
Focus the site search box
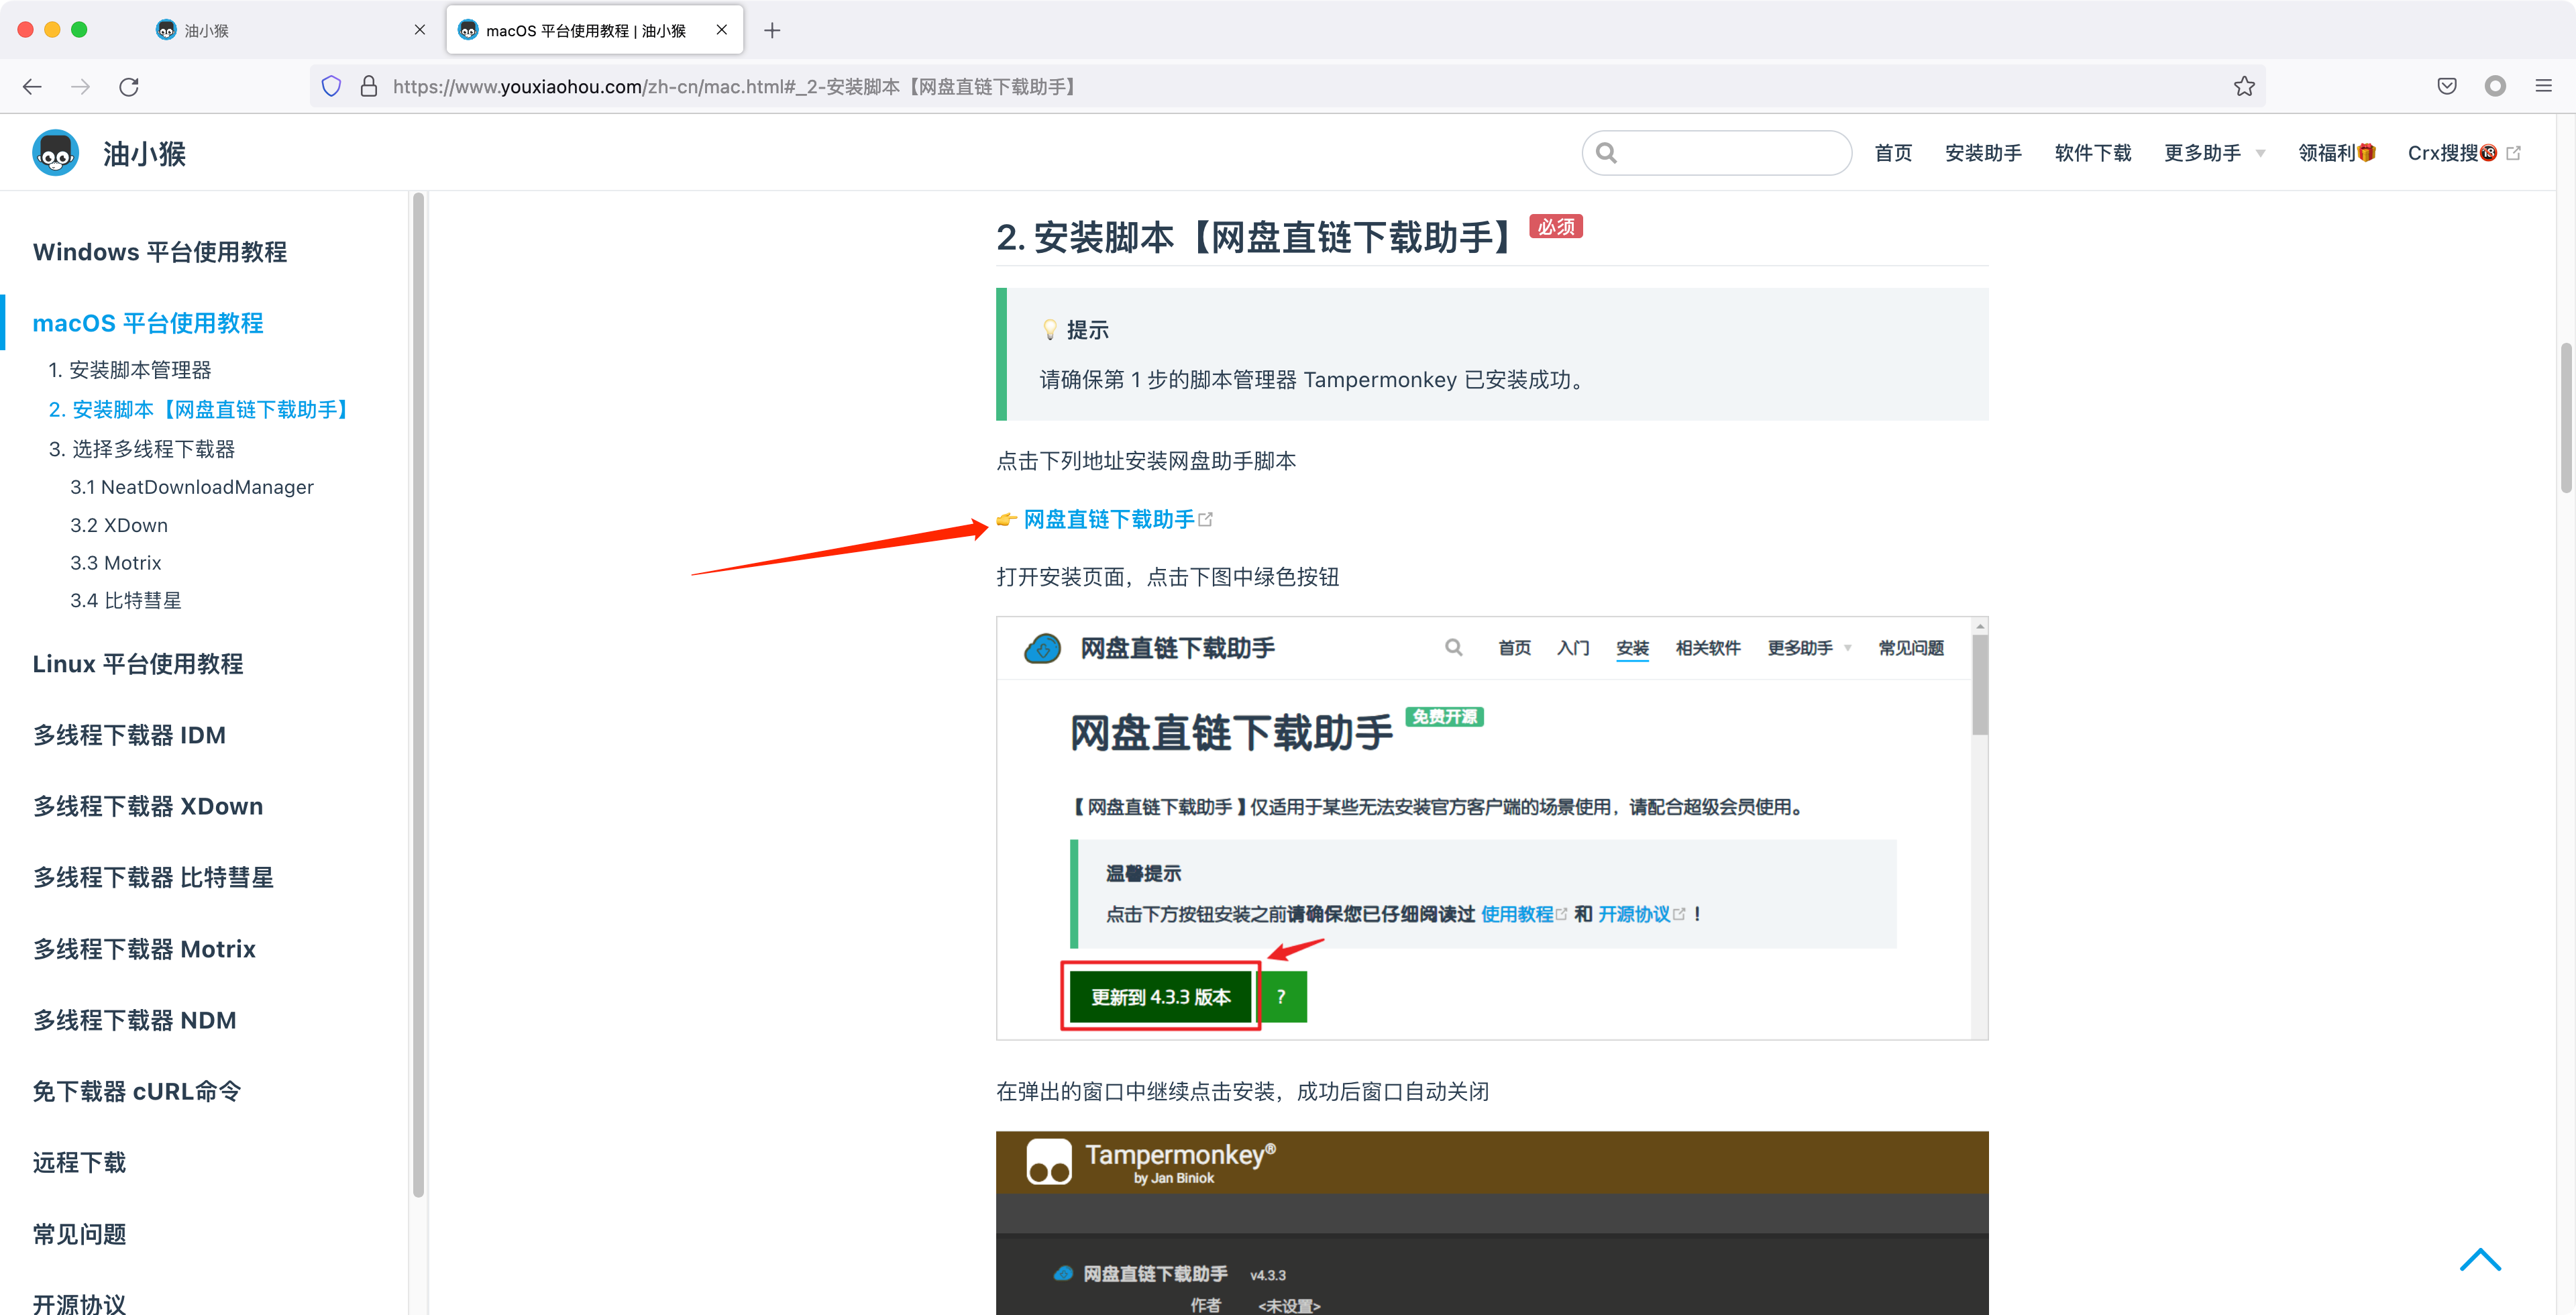tap(1717, 153)
